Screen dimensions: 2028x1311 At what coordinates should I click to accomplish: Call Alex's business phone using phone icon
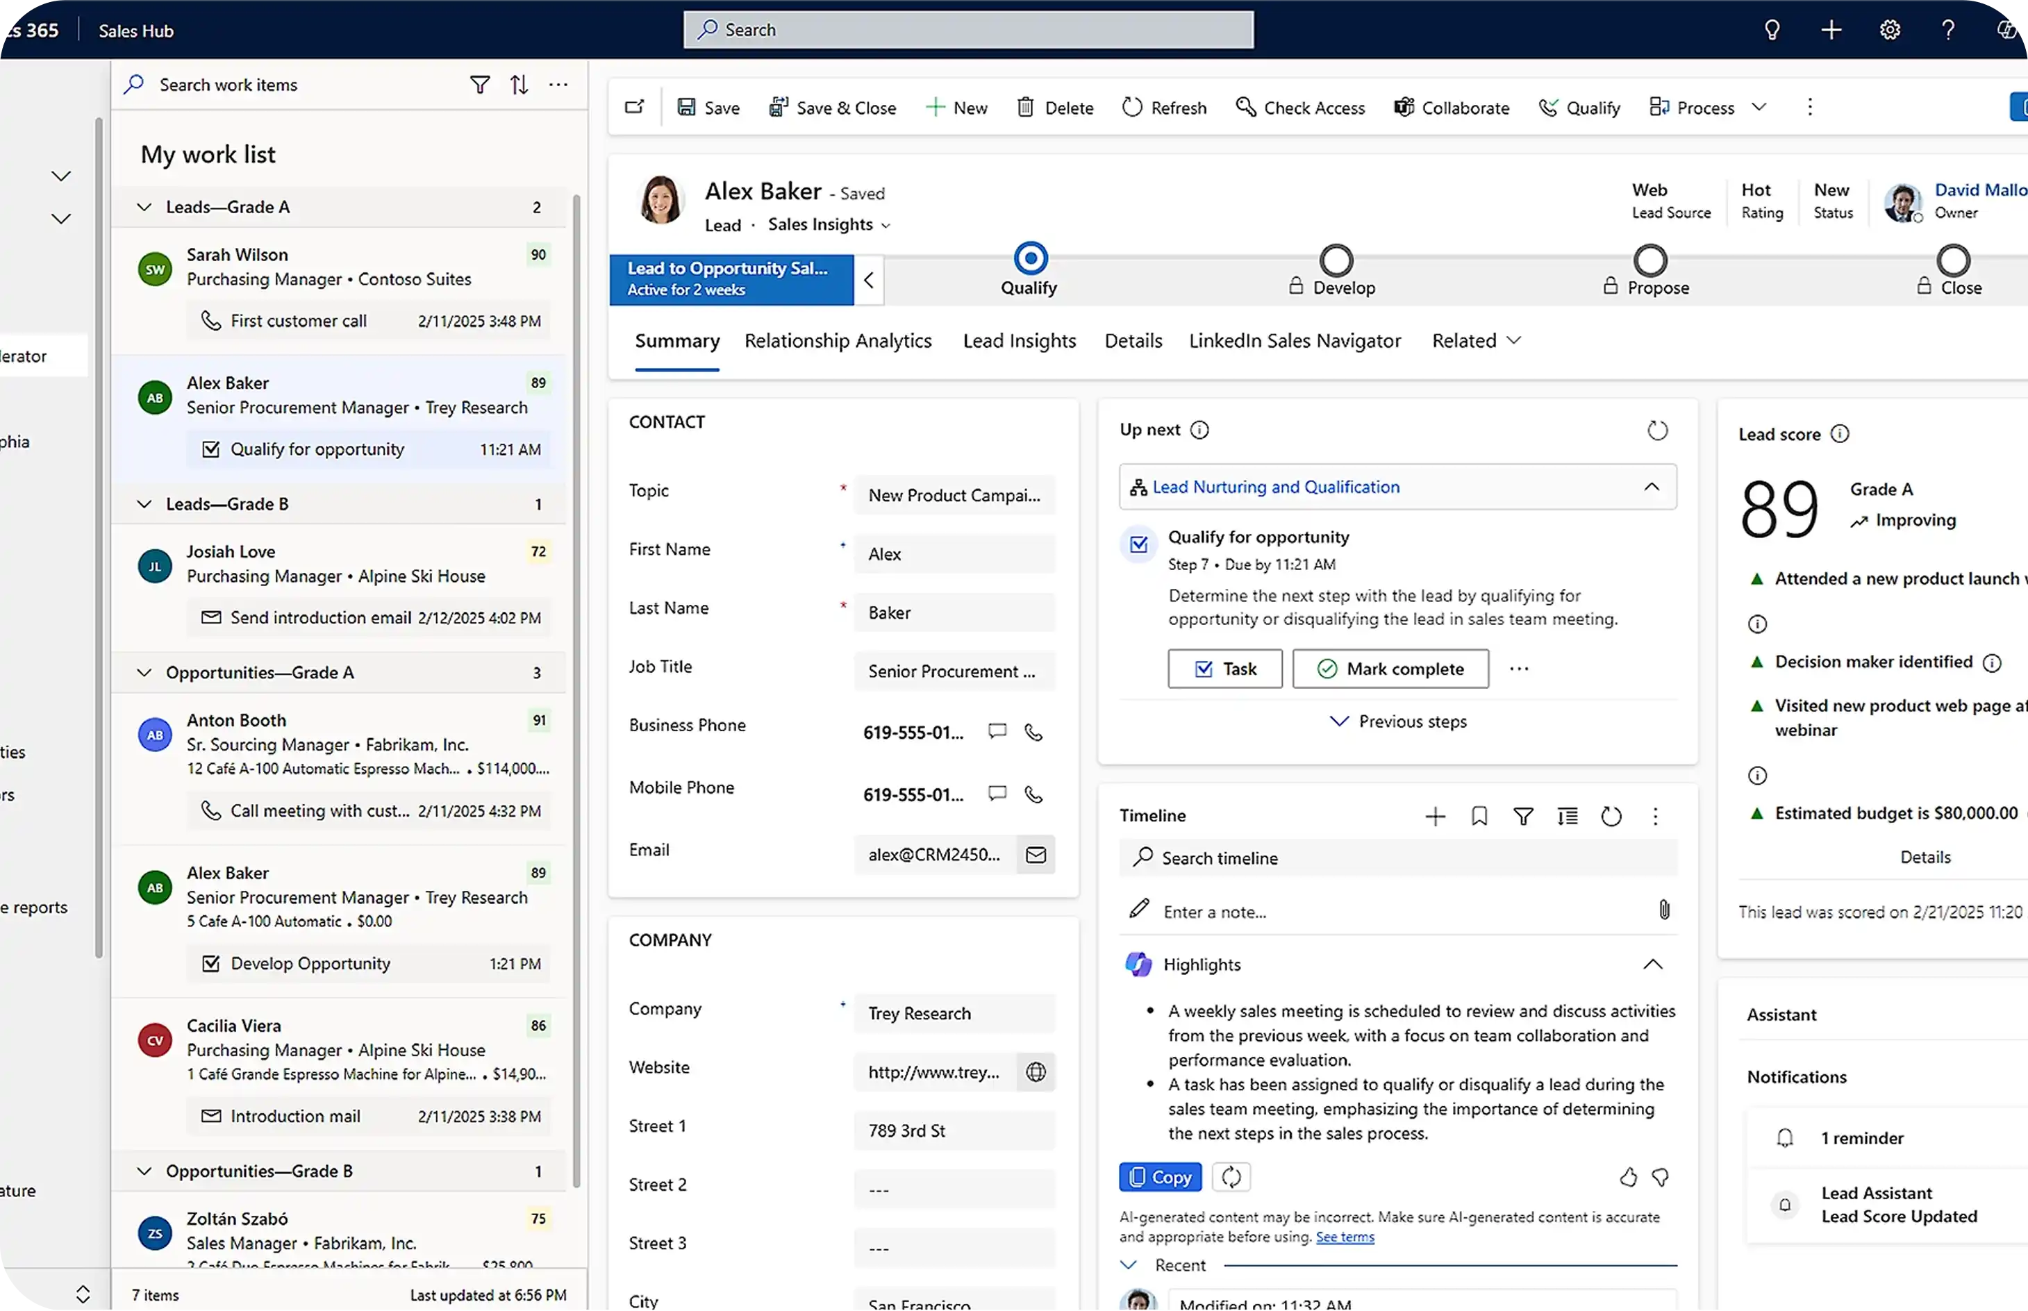pyautogui.click(x=1033, y=731)
